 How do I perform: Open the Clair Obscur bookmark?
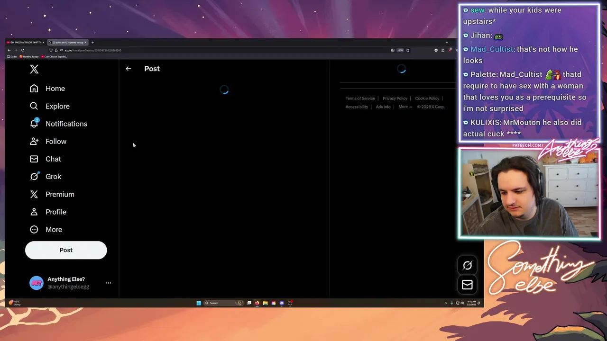click(54, 57)
